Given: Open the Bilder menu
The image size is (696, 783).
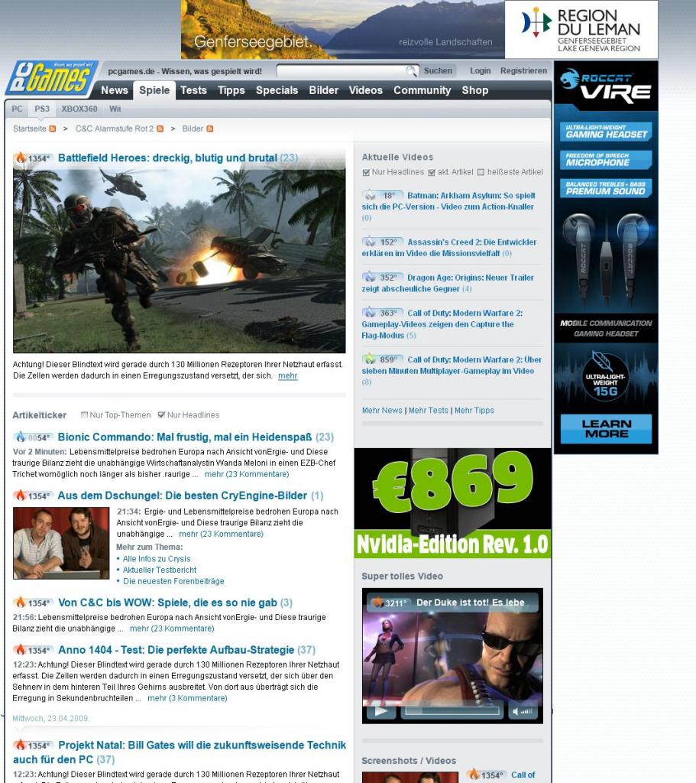Looking at the screenshot, I should (x=323, y=90).
